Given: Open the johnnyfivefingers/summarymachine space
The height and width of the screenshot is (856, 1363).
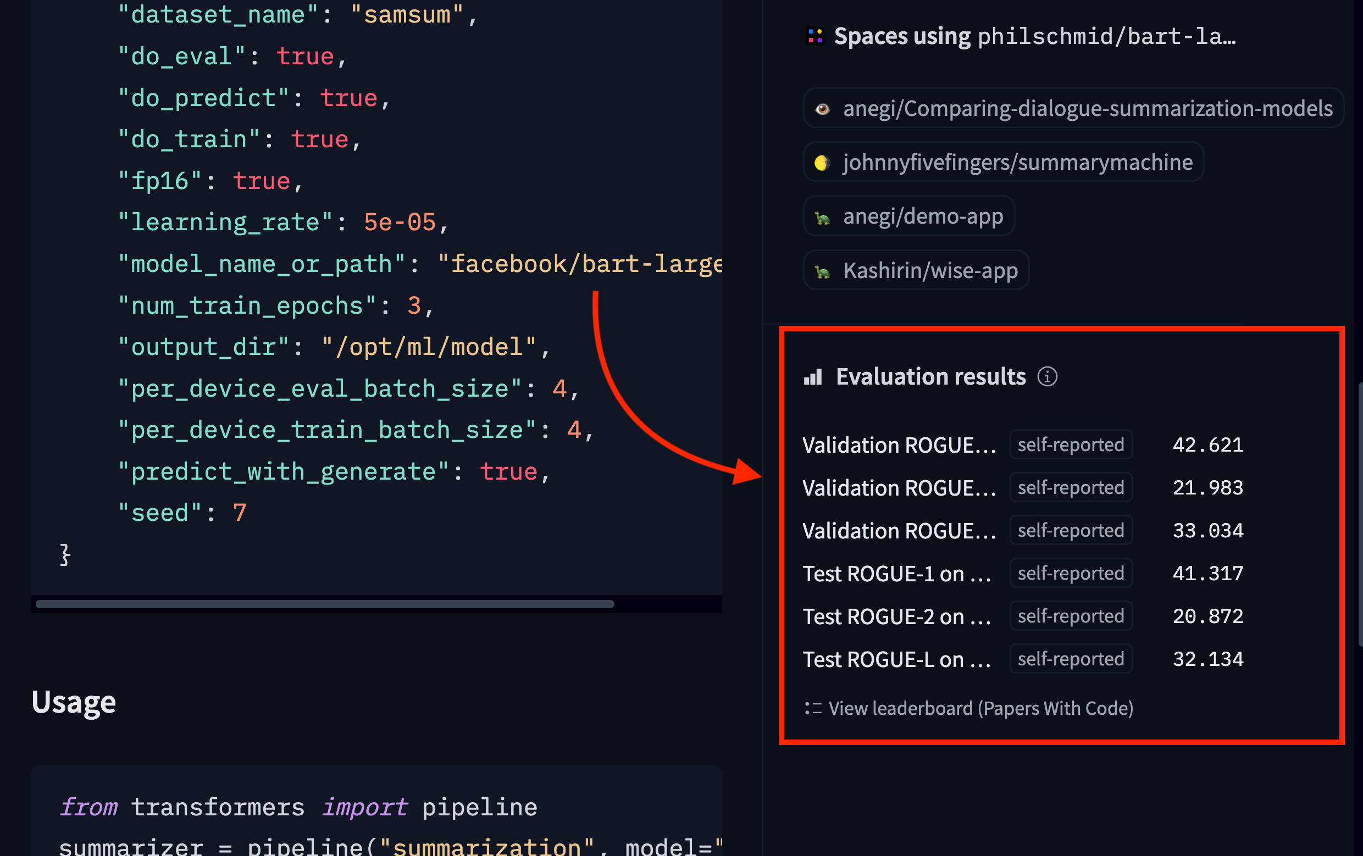Looking at the screenshot, I should [1017, 163].
